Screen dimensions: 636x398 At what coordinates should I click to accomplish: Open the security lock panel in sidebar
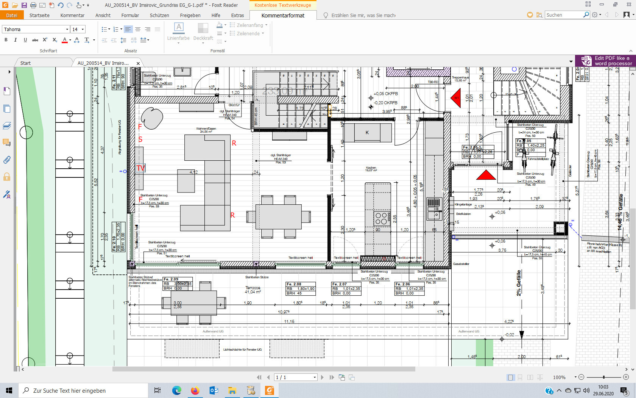click(7, 177)
